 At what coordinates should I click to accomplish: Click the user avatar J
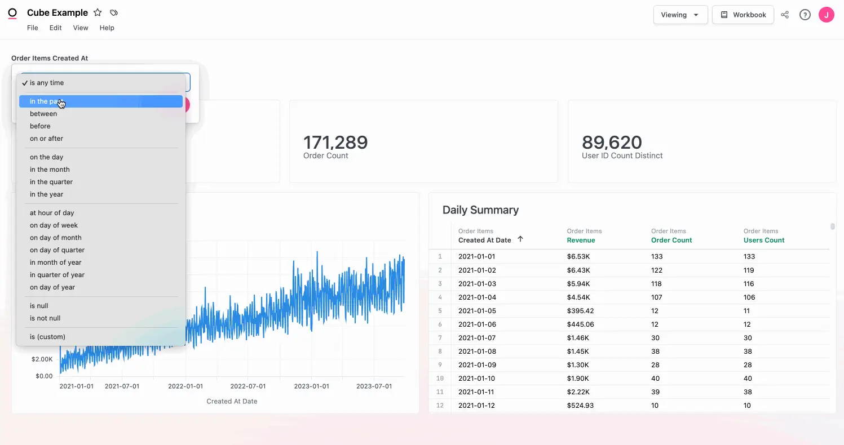(x=826, y=15)
